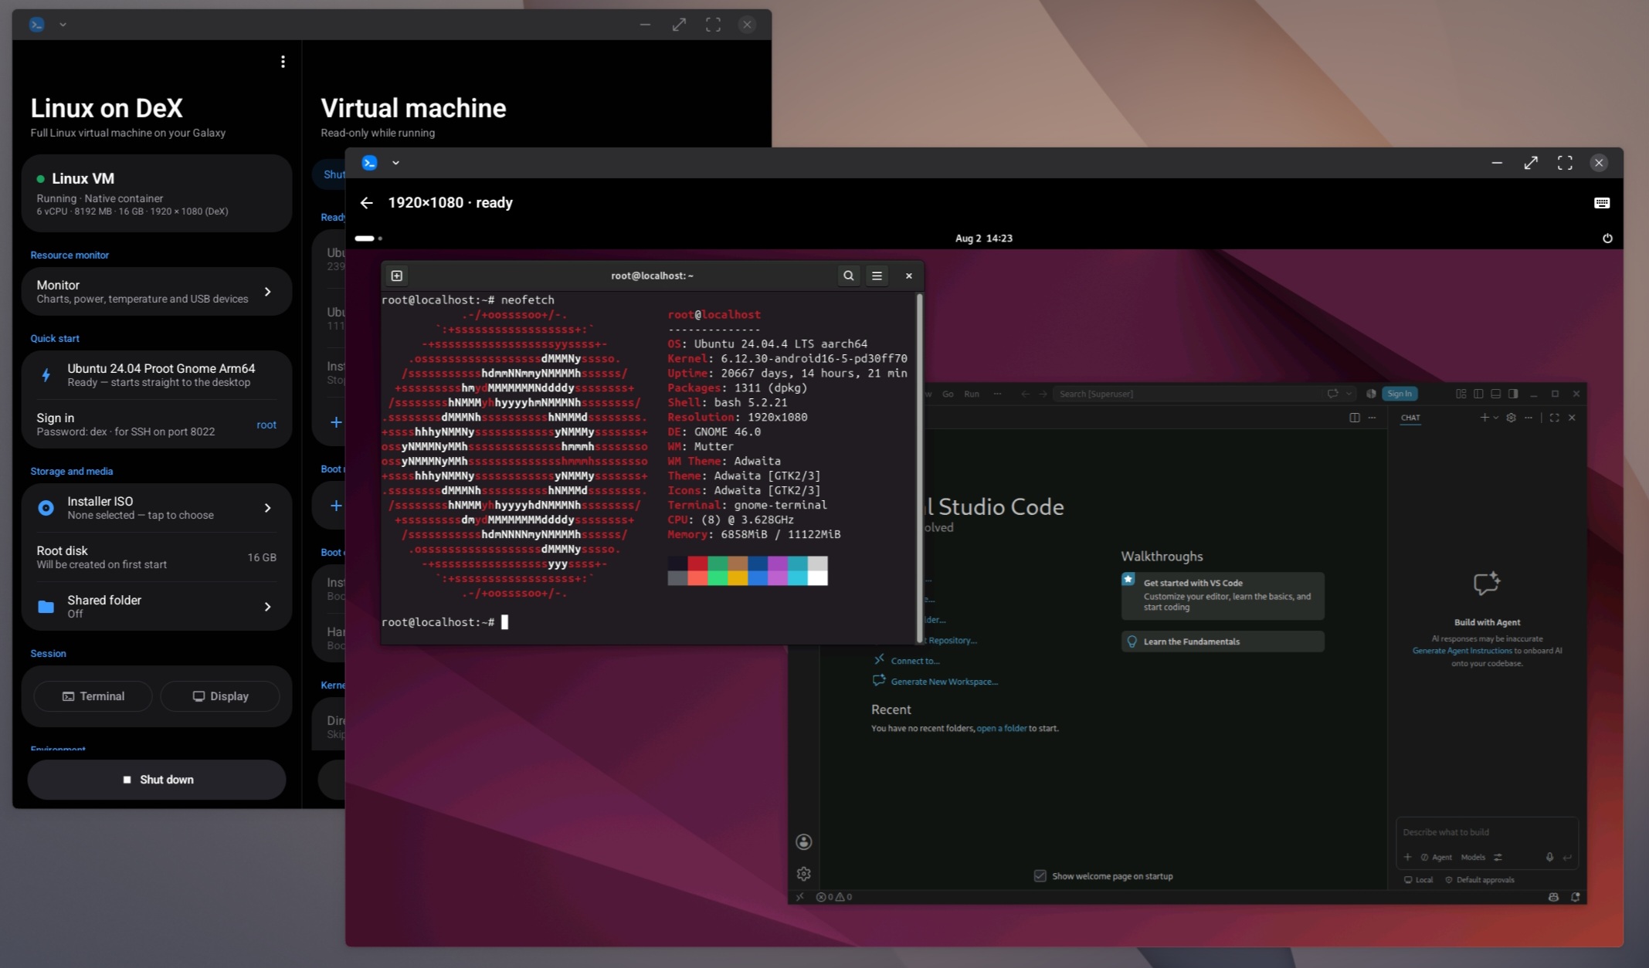Click Copilot status icon in VS Code status bar
1649x968 pixels.
point(1553,897)
